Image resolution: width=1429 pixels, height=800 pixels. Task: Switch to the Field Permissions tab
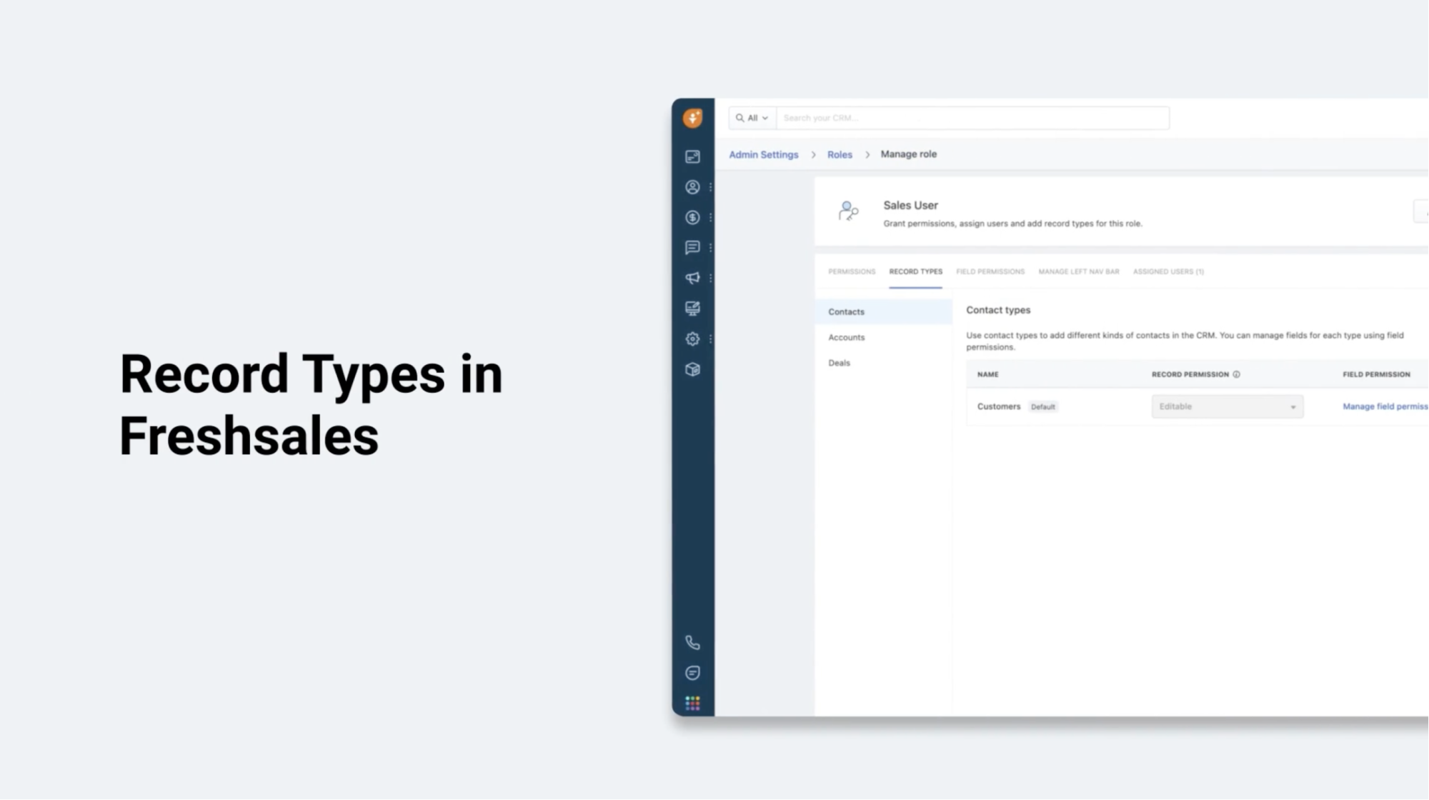click(990, 271)
